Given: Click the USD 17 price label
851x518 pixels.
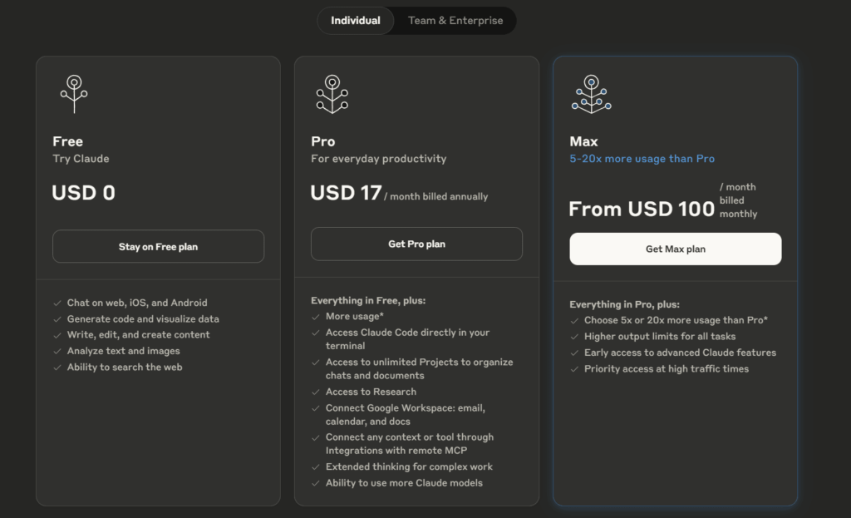Looking at the screenshot, I should click(346, 193).
